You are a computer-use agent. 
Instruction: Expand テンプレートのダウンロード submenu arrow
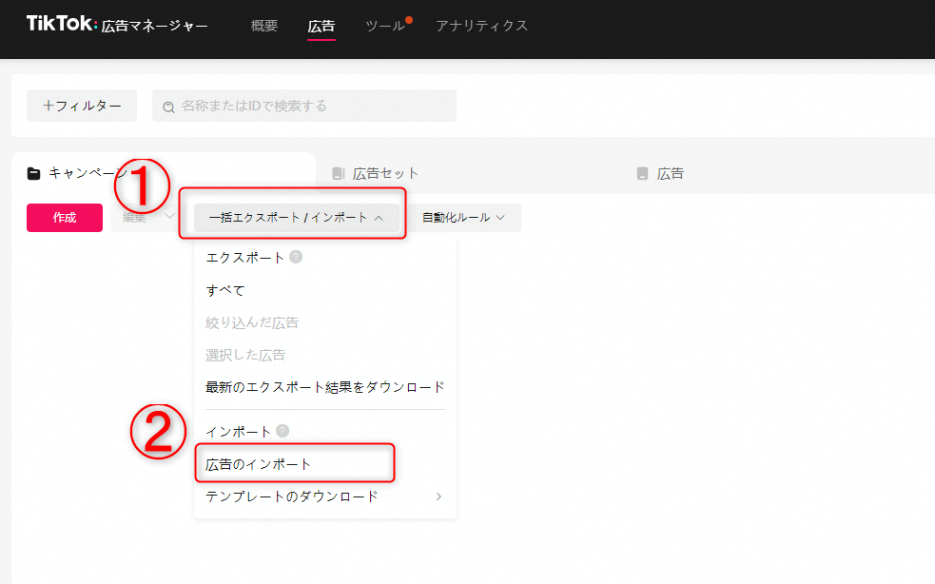coord(438,496)
